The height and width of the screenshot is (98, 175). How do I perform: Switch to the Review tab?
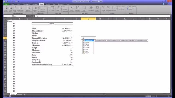(x=48, y=4)
